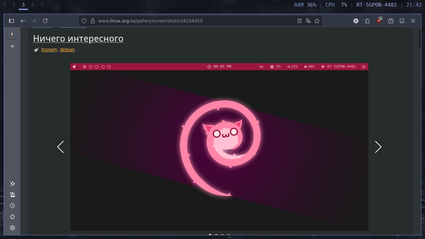Select the linux.org.ru penguin tab
The width and height of the screenshot is (425, 239).
coord(12,35)
